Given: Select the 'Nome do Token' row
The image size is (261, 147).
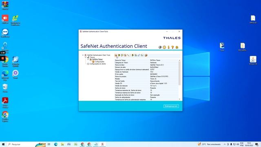Looking at the screenshot, I should [146, 60].
